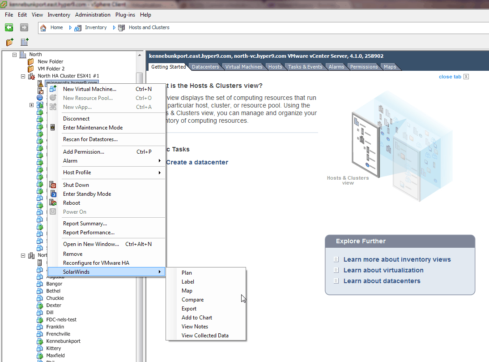Collapse the North datacenter tree node
The image size is (489, 362).
pyautogui.click(x=14, y=55)
